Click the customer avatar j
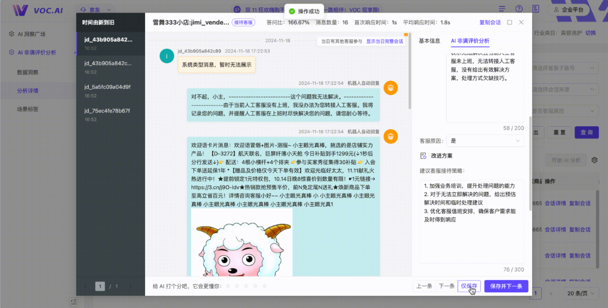The height and width of the screenshot is (308, 608). pyautogui.click(x=166, y=56)
